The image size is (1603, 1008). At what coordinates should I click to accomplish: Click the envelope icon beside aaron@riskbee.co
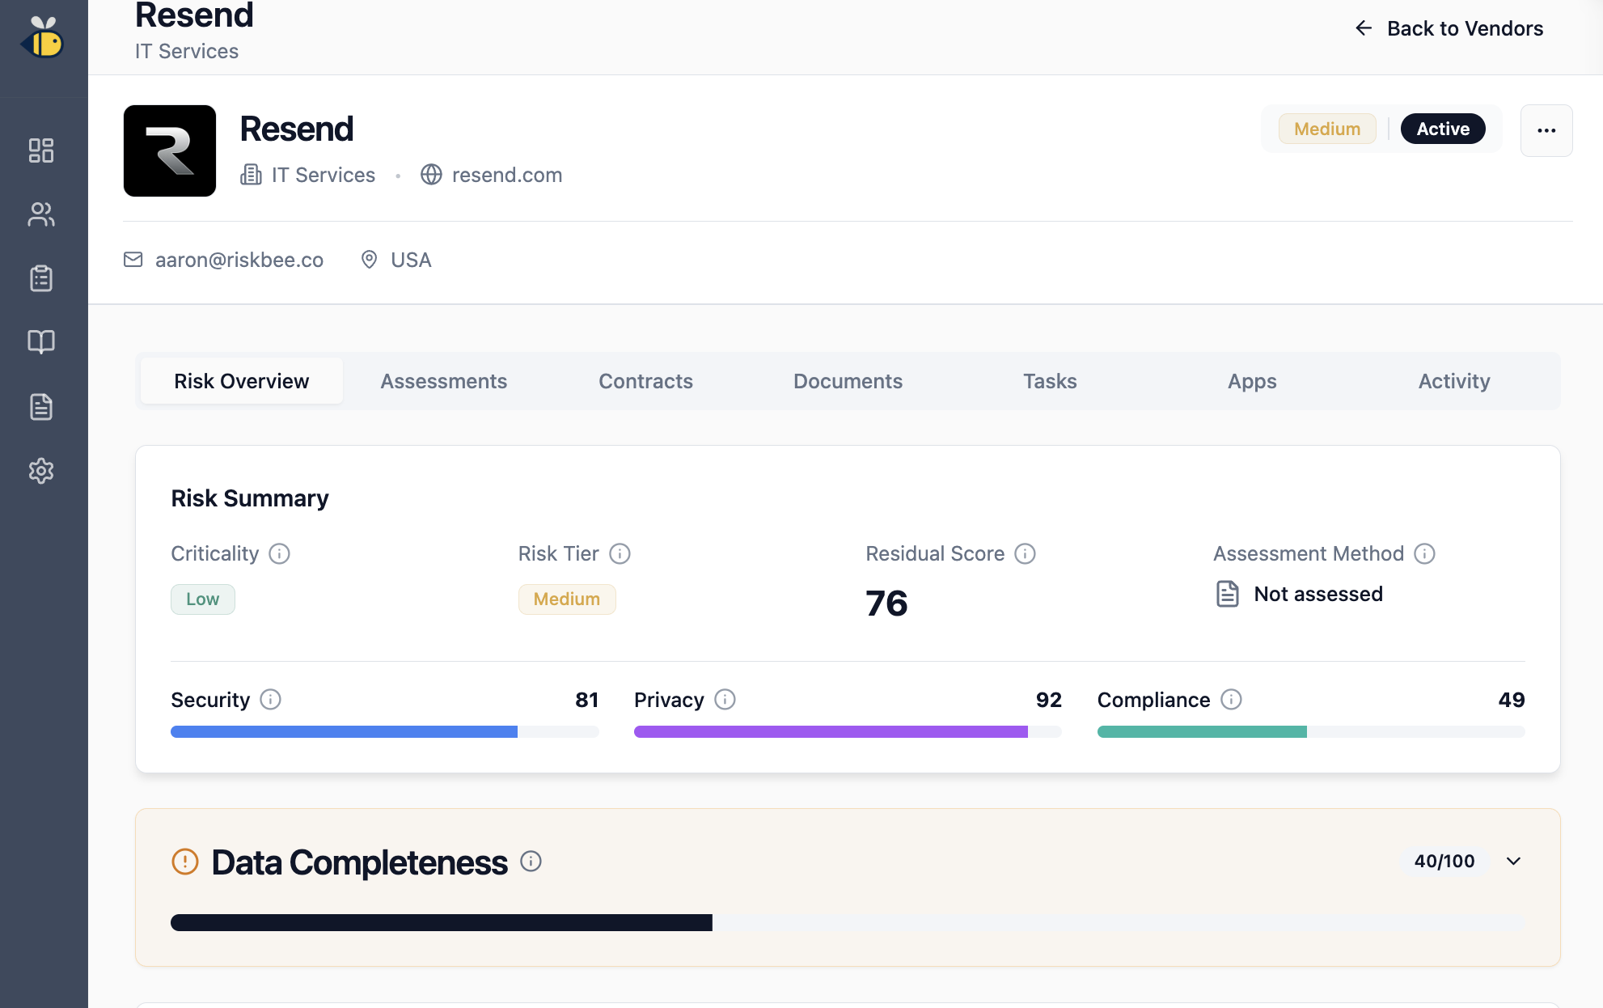click(x=133, y=260)
